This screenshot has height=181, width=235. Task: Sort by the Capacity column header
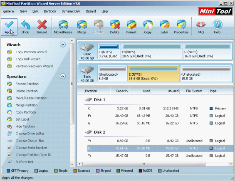(x=120, y=91)
